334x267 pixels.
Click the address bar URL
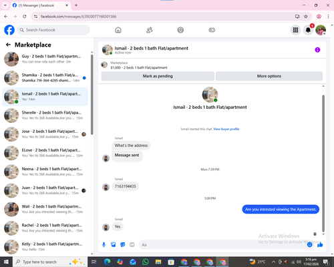click(79, 17)
